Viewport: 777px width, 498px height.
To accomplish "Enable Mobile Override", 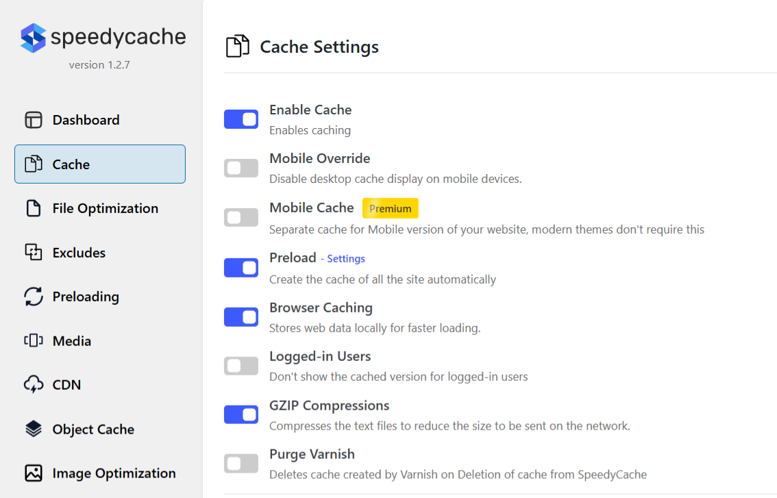I will coord(241,168).
